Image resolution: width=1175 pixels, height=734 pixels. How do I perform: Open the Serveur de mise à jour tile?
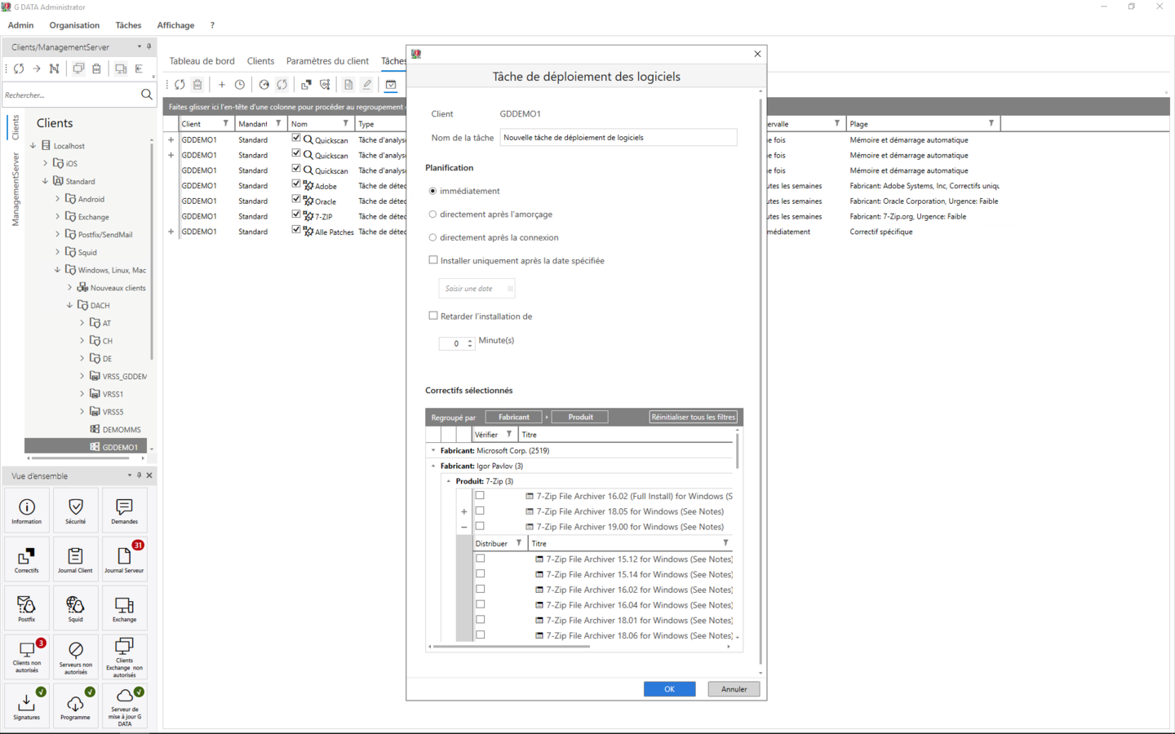125,705
